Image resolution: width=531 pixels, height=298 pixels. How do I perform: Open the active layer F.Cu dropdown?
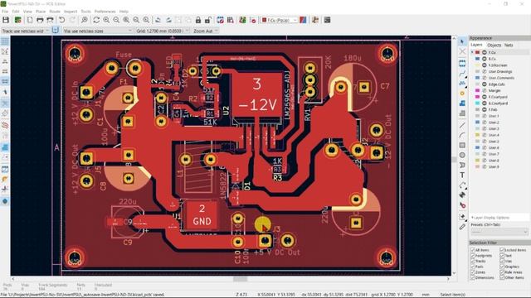pyautogui.click(x=280, y=20)
